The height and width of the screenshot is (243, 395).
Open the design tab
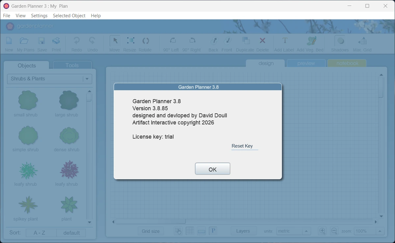coord(266,63)
